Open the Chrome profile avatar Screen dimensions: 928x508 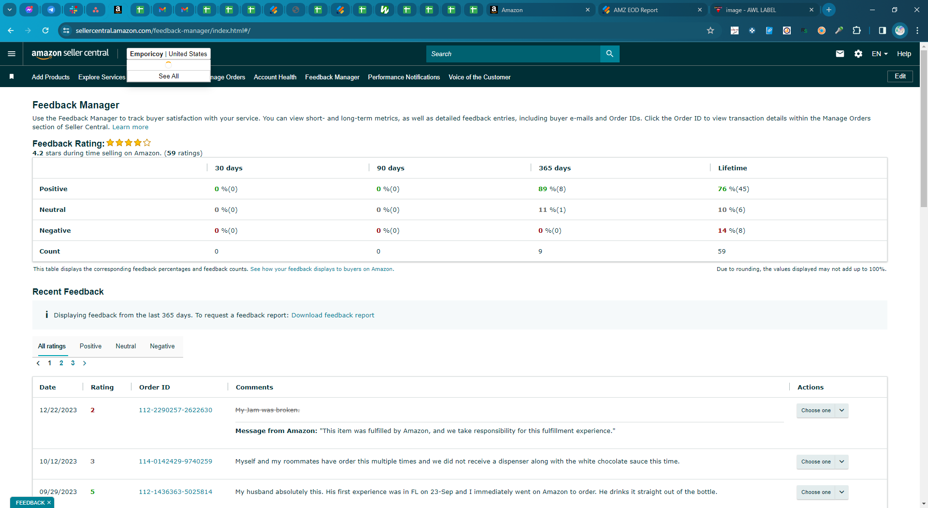click(900, 30)
